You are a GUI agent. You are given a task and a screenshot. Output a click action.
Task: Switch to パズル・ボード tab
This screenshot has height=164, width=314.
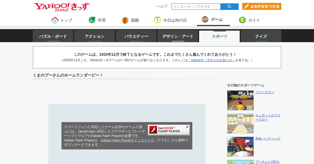pos(53,36)
